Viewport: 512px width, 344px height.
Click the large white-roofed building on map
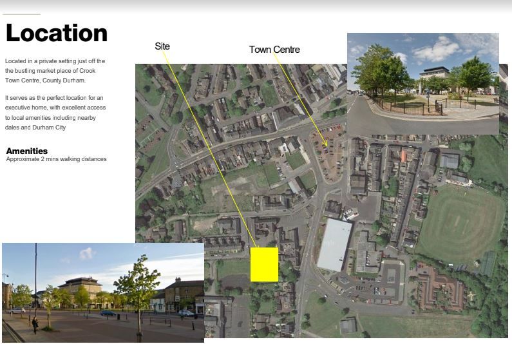click(x=335, y=244)
